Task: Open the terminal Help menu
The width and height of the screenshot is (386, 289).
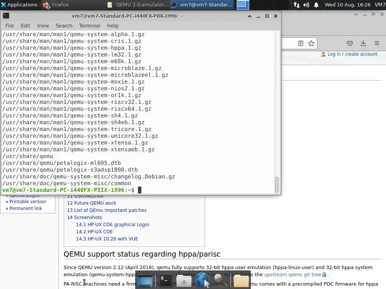Action: [x=112, y=26]
